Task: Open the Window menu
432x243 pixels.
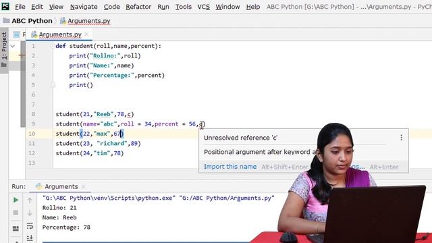Action: pos(227,7)
